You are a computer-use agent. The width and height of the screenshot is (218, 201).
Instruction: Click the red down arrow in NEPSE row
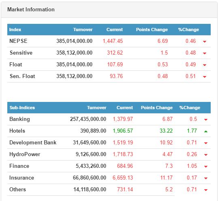(x=205, y=42)
